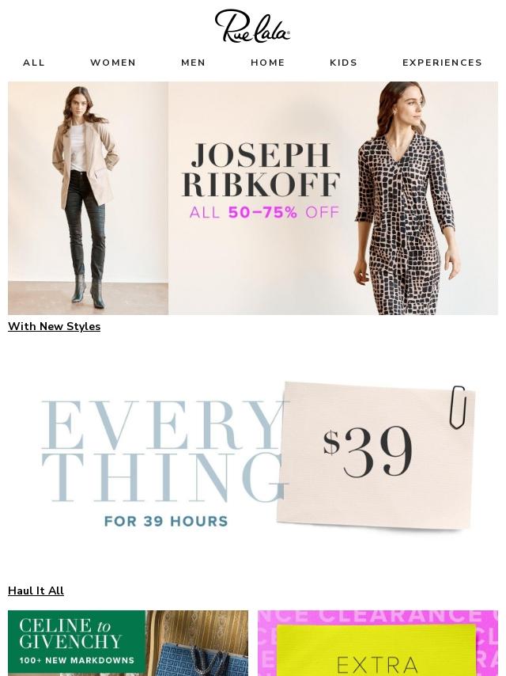Select the WOMEN category
The height and width of the screenshot is (676, 506).
pos(113,63)
